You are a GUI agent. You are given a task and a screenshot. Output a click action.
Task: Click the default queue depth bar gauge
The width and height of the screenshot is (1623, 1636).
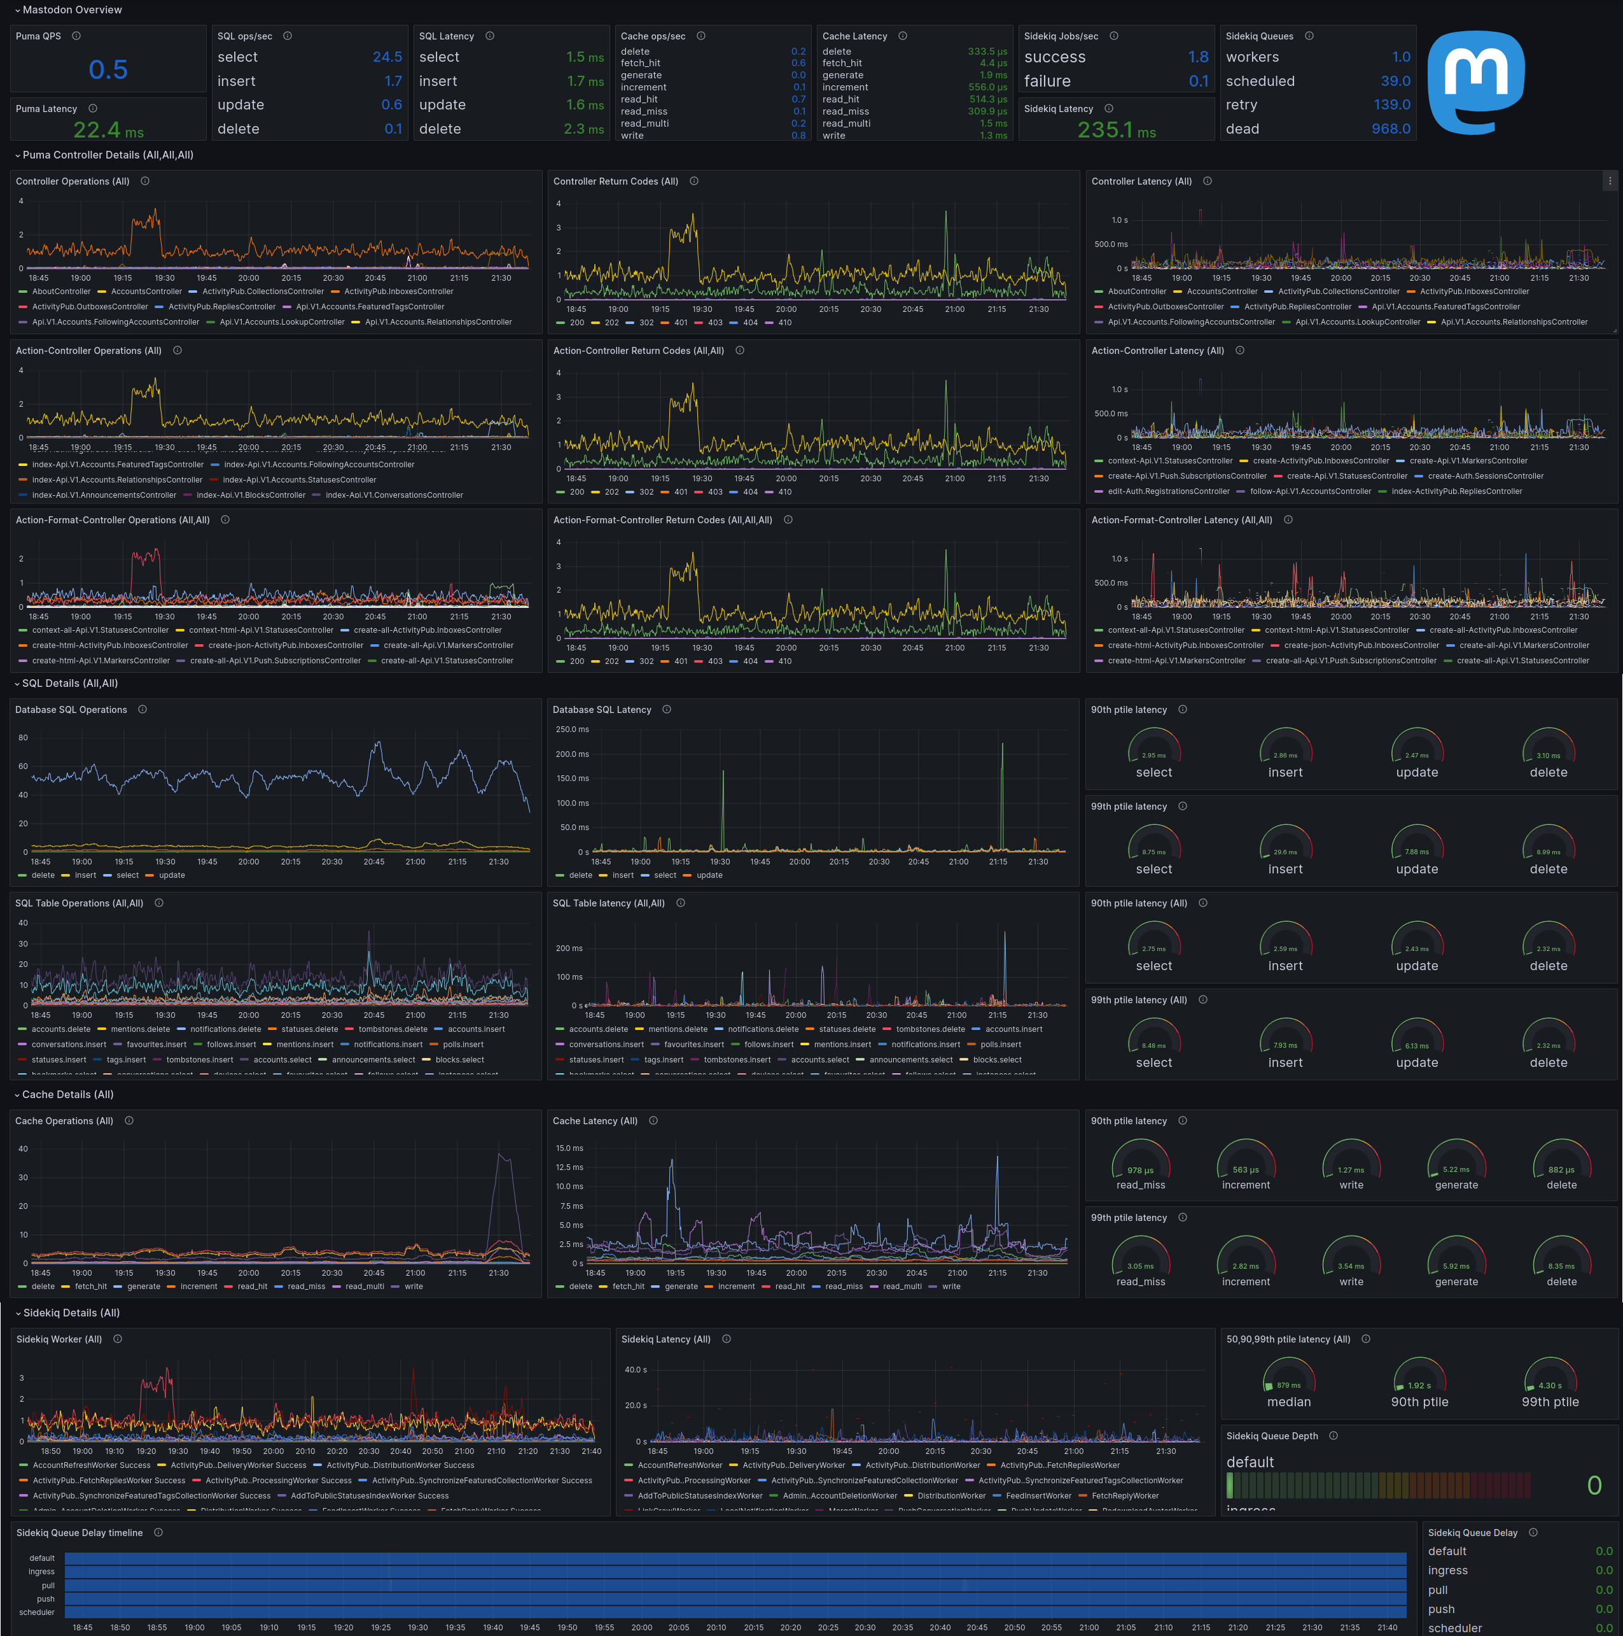(x=1377, y=1485)
